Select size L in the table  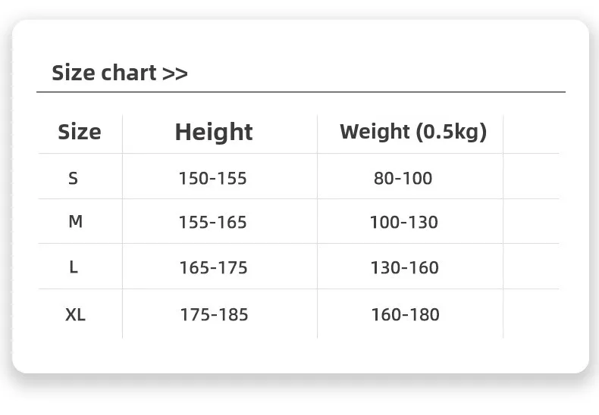coord(74,267)
